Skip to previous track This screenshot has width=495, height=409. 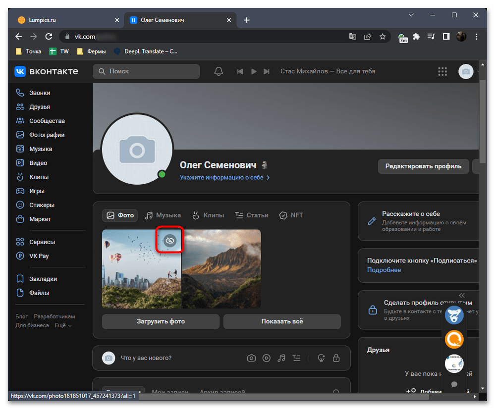240,72
